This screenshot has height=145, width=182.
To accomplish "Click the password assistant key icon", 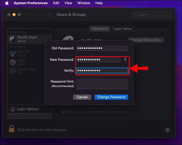I will [125, 60].
